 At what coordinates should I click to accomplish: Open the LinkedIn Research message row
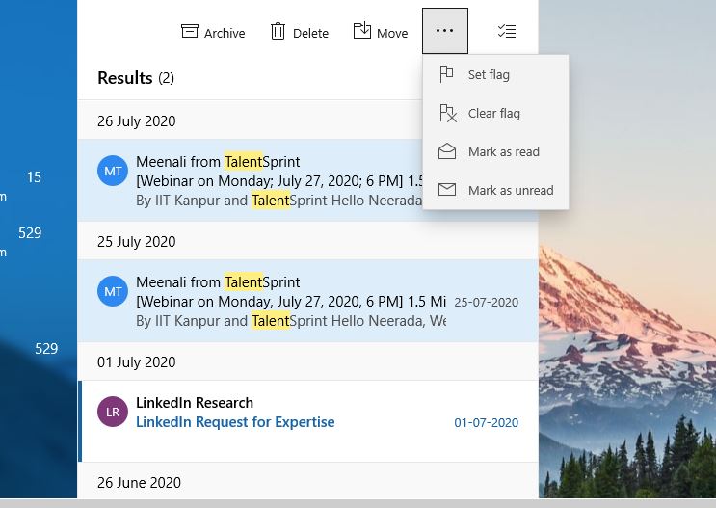pos(308,421)
